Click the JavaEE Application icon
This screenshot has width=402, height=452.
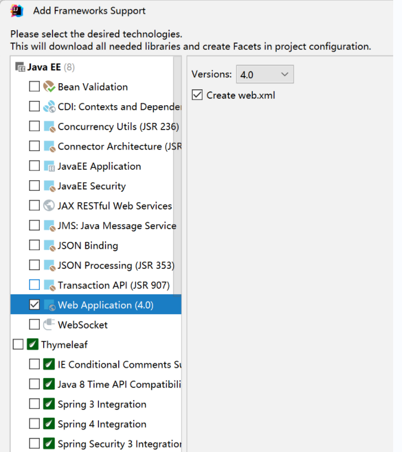(x=49, y=166)
